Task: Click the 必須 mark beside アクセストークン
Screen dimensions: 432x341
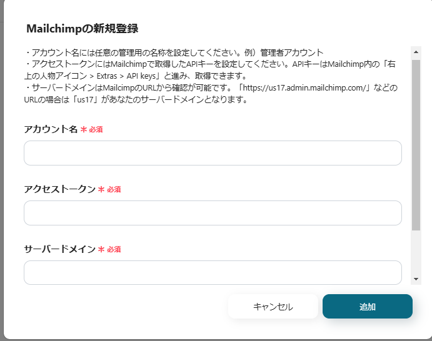Action: (109, 189)
